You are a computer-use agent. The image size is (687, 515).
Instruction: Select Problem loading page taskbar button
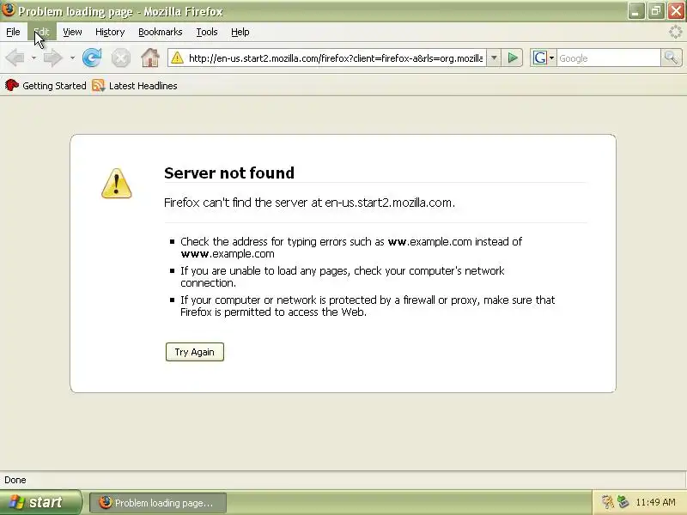tap(158, 503)
